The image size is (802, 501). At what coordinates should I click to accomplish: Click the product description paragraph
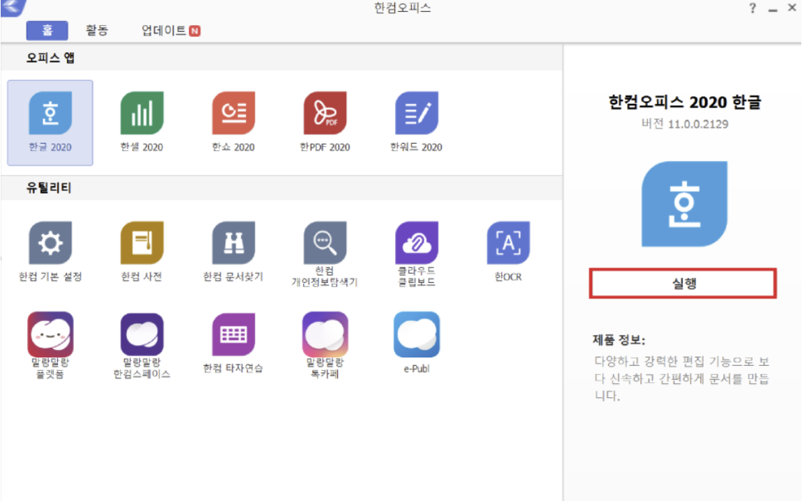[681, 378]
